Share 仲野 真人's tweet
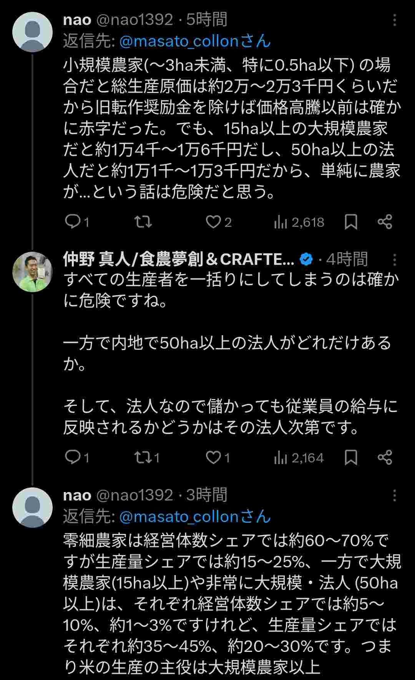 click(x=385, y=457)
